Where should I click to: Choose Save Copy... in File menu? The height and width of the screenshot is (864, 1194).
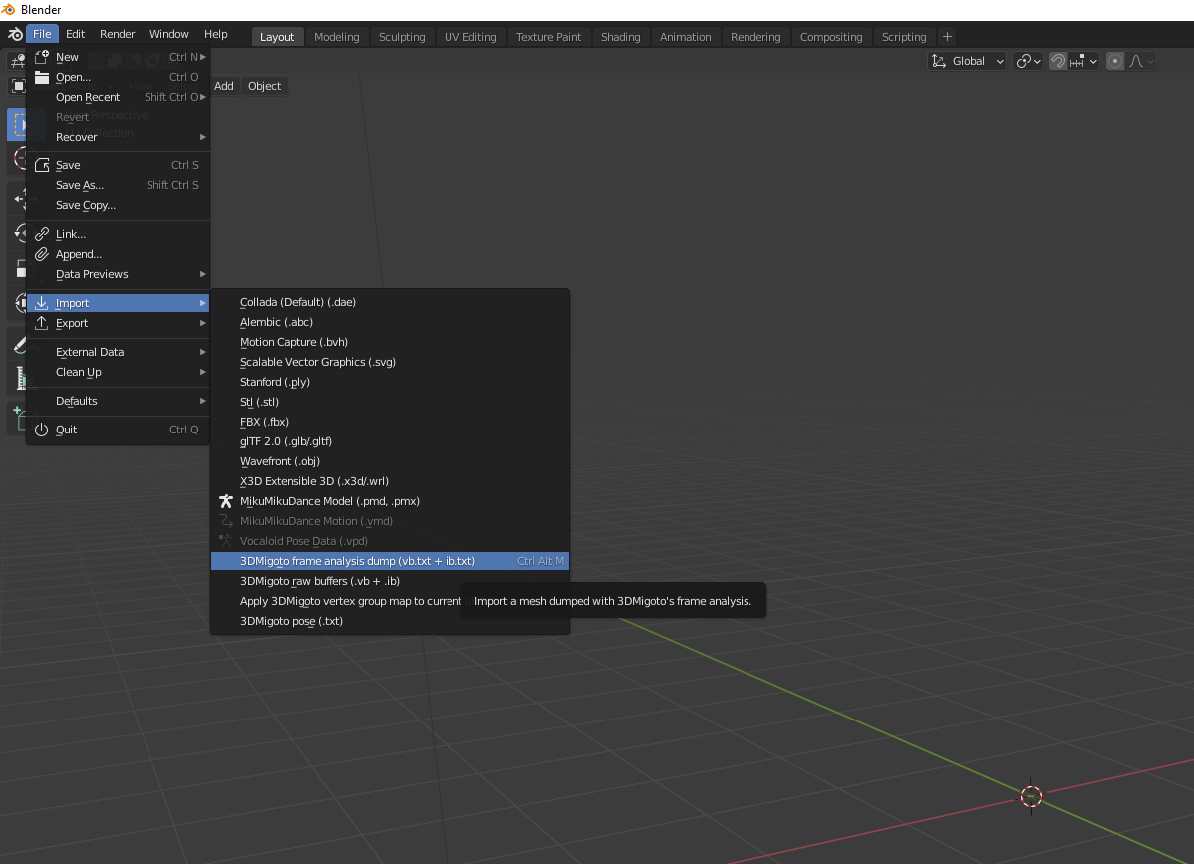tap(118, 205)
